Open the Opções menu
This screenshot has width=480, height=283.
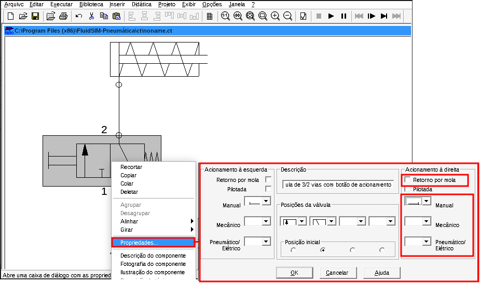212,4
